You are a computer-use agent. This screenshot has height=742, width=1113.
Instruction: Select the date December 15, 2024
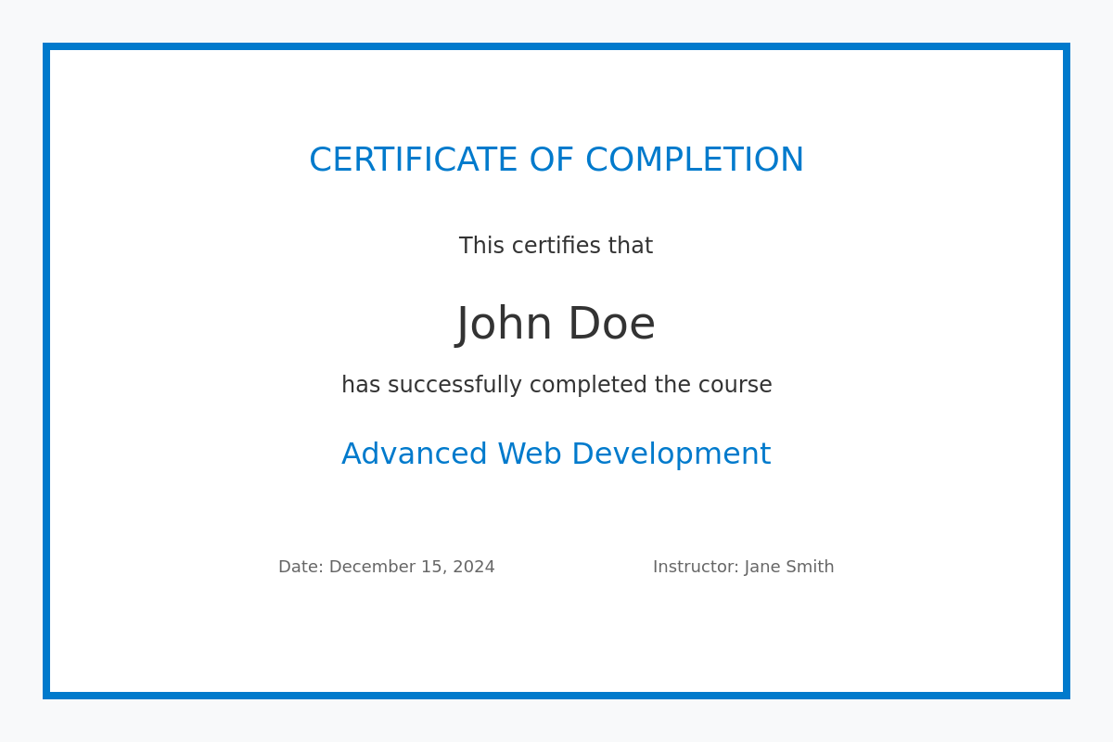click(412, 567)
